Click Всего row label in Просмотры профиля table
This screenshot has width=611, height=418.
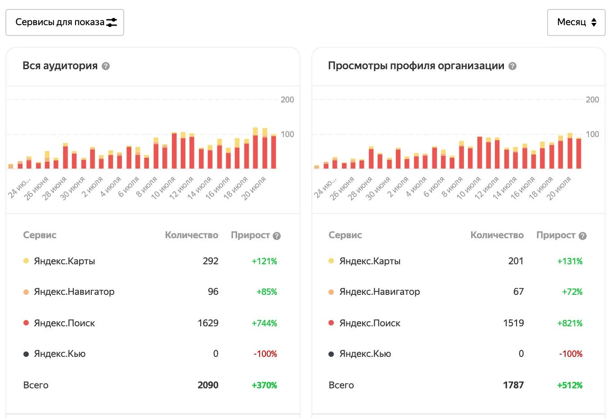pyautogui.click(x=341, y=385)
